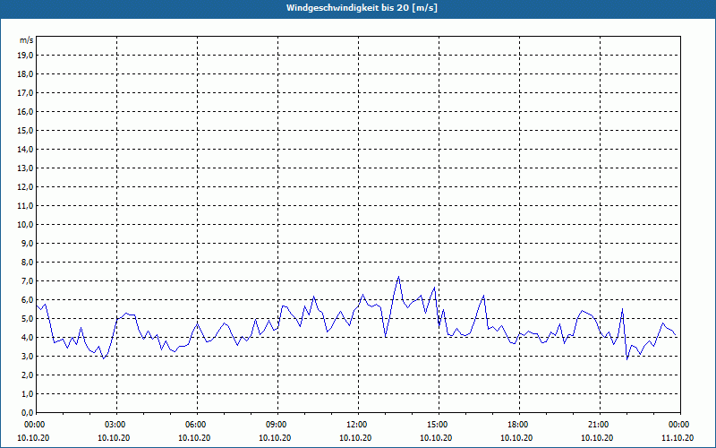Click the y-axis value '12,0'
This screenshot has width=716, height=448.
coord(27,187)
